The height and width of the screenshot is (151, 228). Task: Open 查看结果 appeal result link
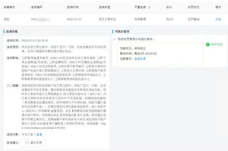point(140,59)
